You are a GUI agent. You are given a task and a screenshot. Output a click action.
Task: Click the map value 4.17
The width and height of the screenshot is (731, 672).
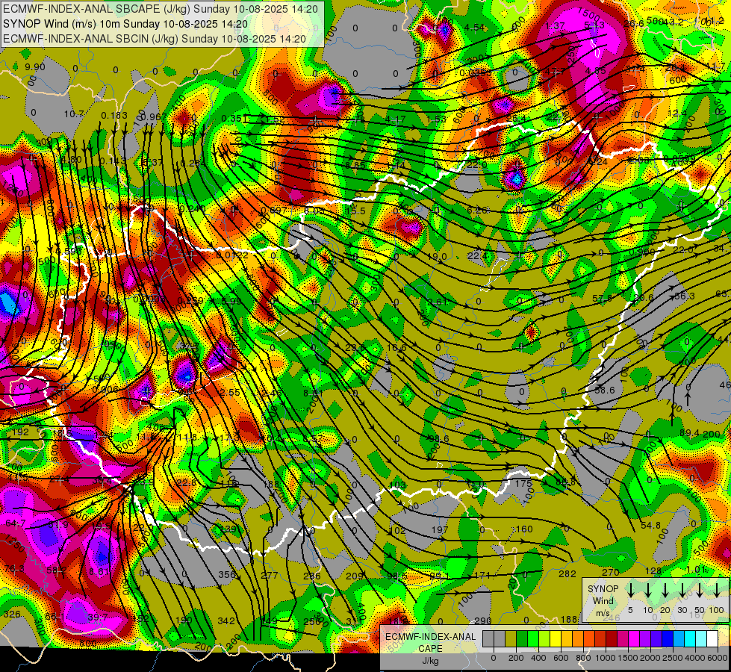pos(395,119)
